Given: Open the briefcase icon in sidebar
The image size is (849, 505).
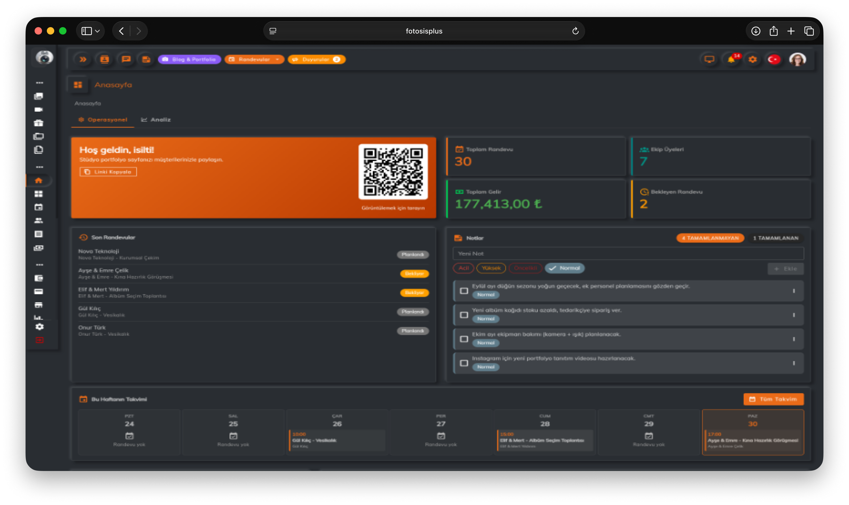Looking at the screenshot, I should point(39,123).
